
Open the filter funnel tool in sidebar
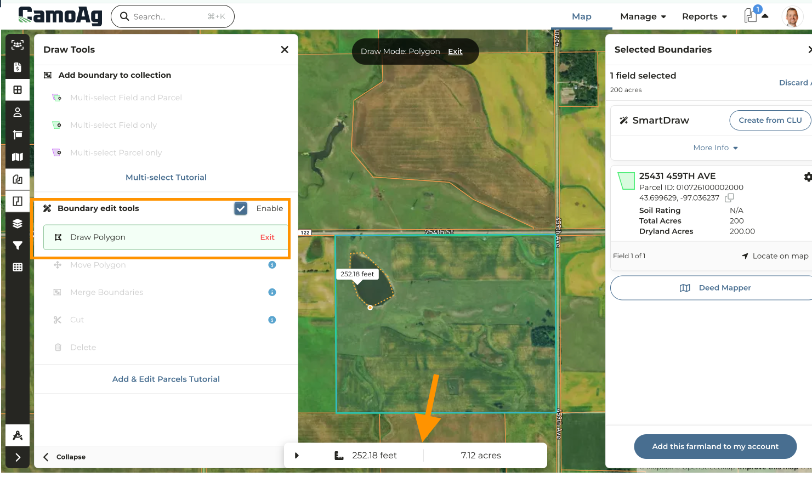coord(17,246)
